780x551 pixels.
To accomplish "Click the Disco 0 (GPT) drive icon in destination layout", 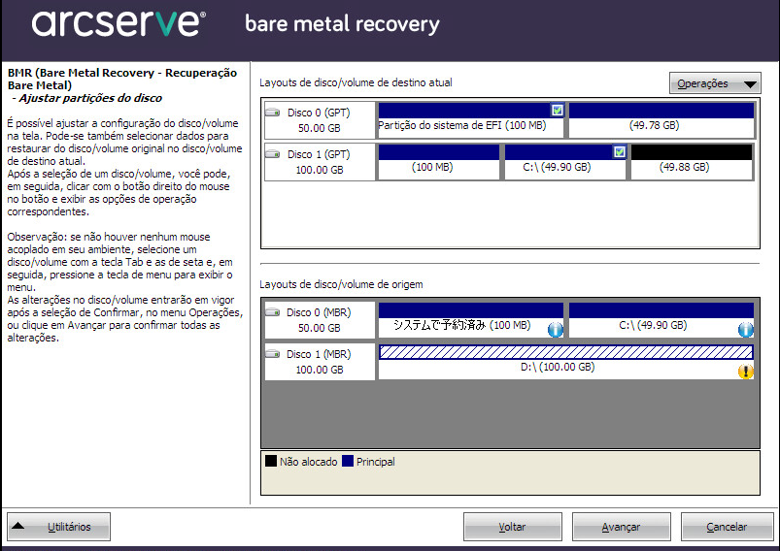I will pyautogui.click(x=272, y=113).
